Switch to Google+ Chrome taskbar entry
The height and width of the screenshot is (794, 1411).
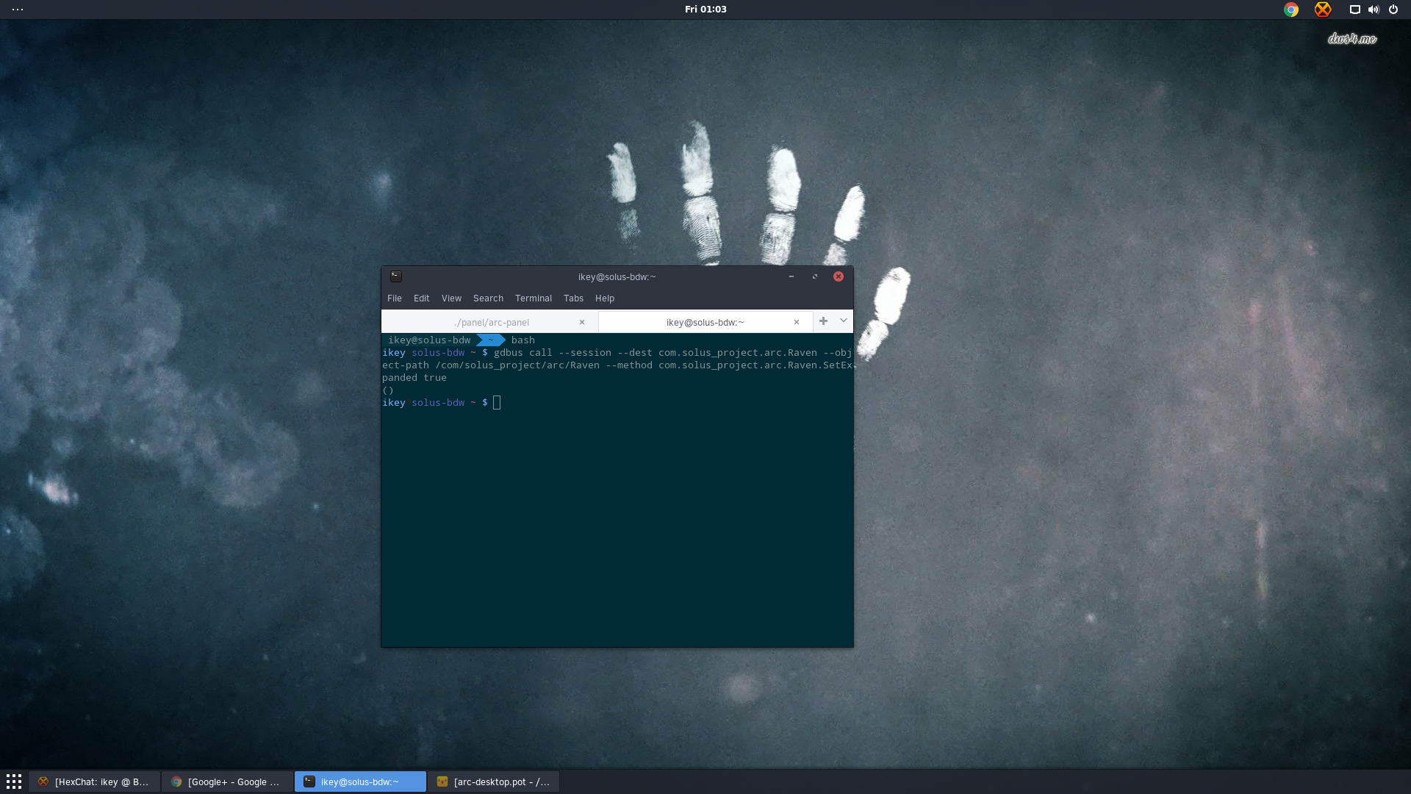[x=227, y=782]
